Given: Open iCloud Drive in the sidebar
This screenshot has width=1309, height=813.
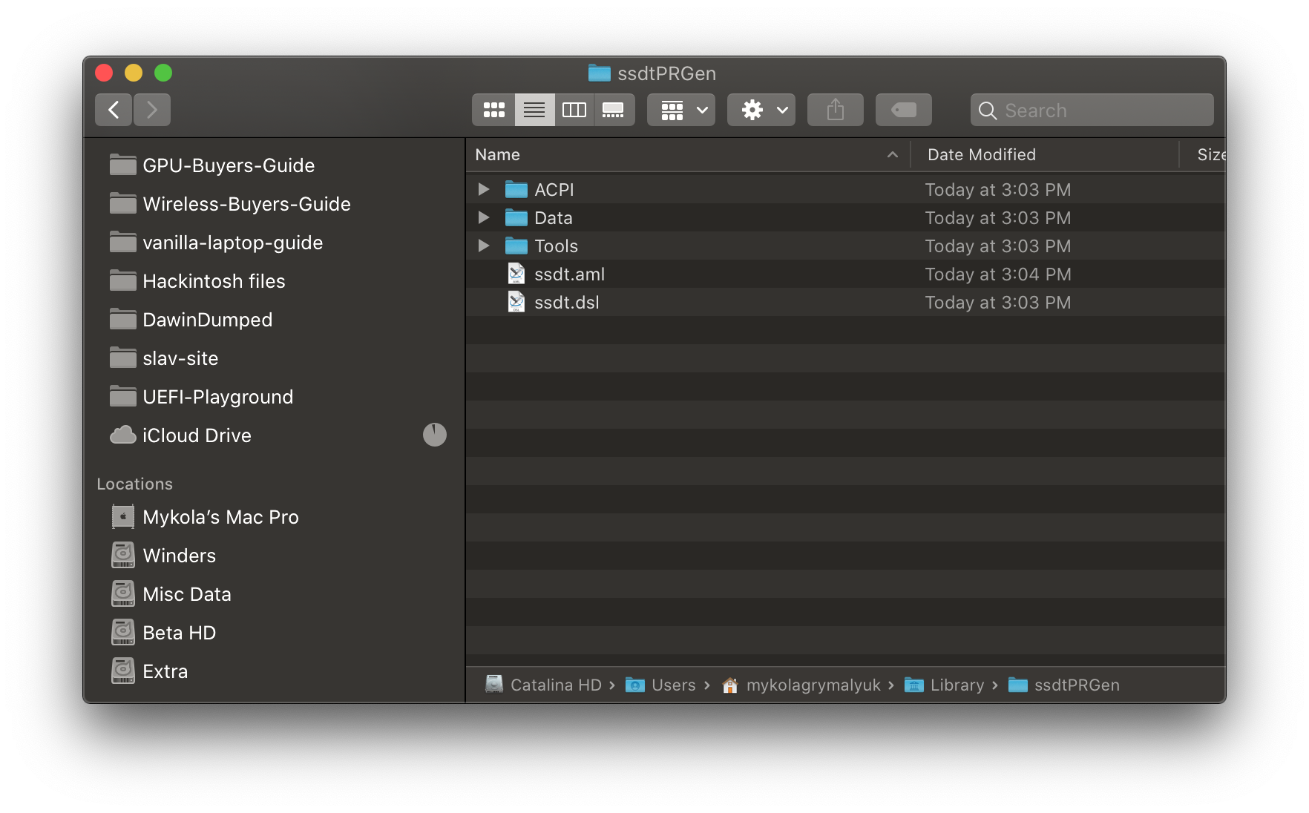Looking at the screenshot, I should click(197, 435).
